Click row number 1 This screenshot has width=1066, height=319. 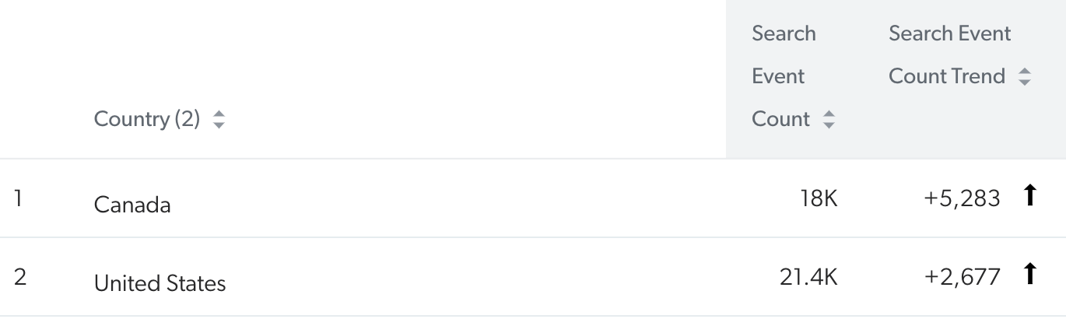(x=18, y=198)
